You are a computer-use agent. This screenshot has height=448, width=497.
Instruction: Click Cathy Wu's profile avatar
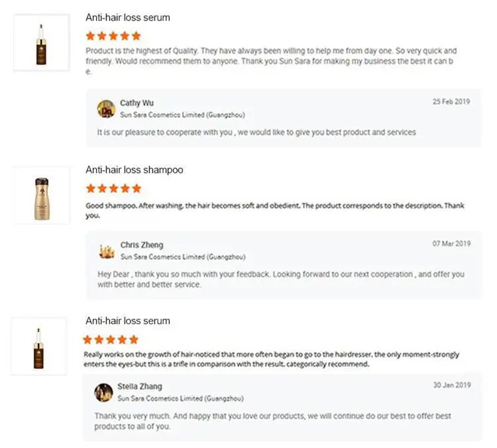106,109
